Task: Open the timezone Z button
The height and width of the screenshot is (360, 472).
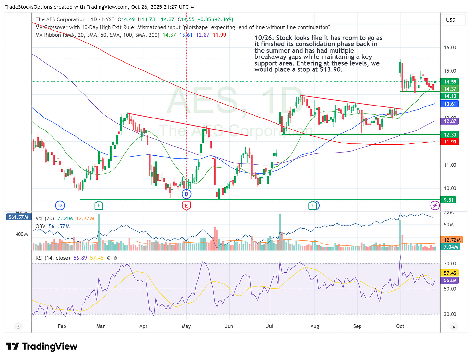Action: pos(18,327)
